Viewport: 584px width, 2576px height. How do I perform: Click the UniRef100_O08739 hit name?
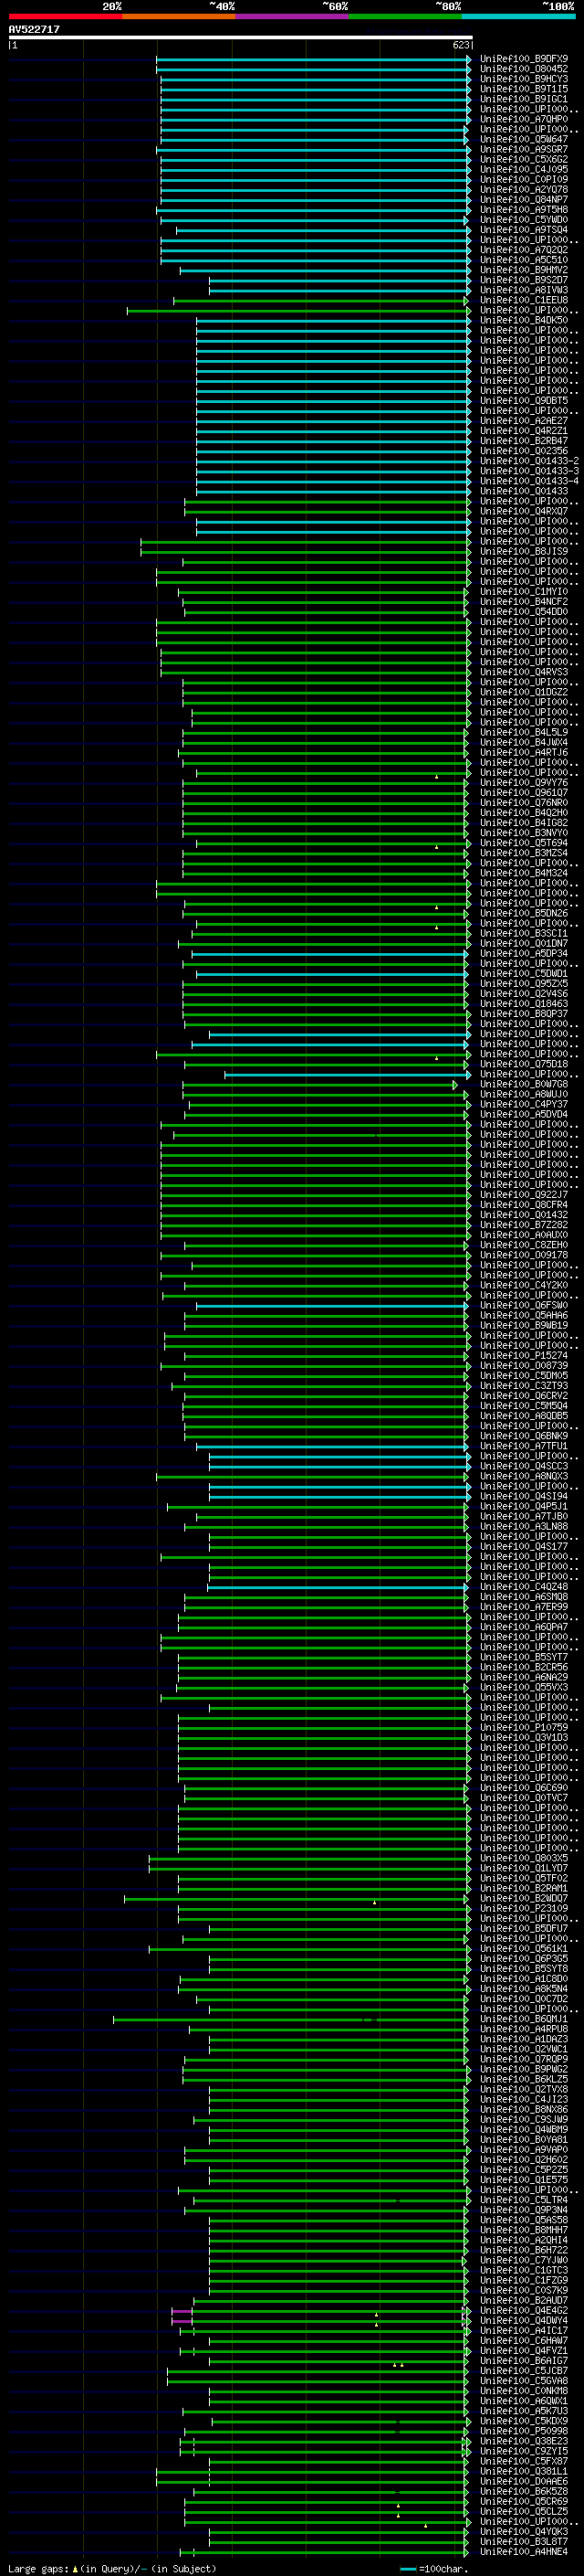click(x=524, y=1365)
